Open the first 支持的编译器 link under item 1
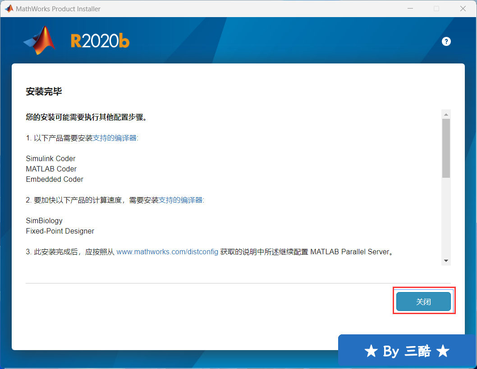477x369 pixels. pyautogui.click(x=115, y=138)
